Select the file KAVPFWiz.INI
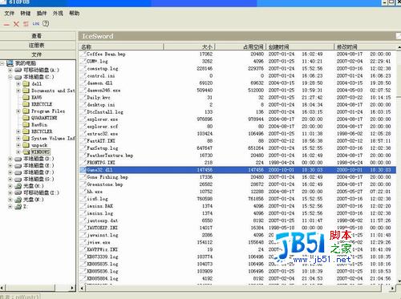The height and width of the screenshot is (299, 401). (x=102, y=249)
